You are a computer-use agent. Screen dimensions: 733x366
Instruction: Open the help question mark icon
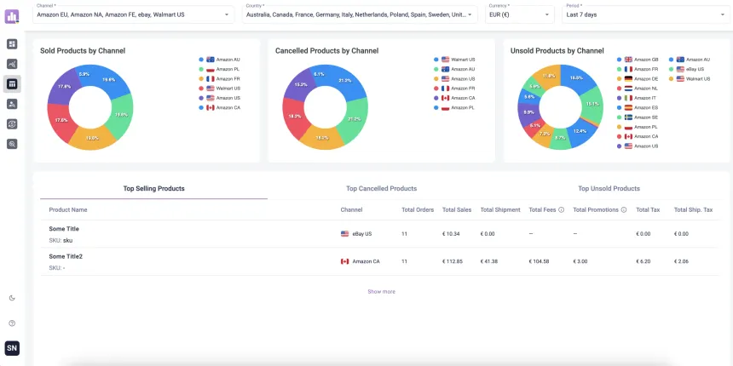coord(12,323)
